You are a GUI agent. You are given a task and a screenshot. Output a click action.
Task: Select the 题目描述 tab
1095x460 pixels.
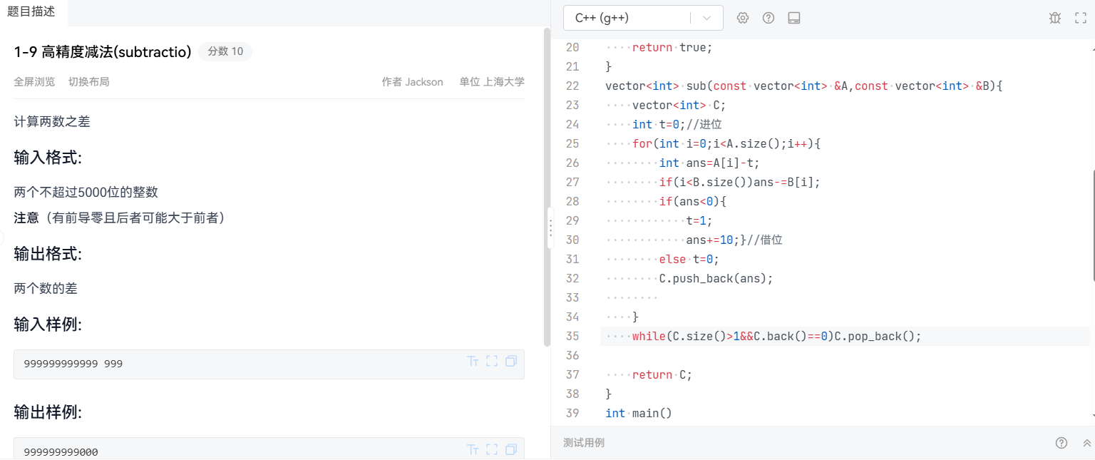click(x=31, y=11)
